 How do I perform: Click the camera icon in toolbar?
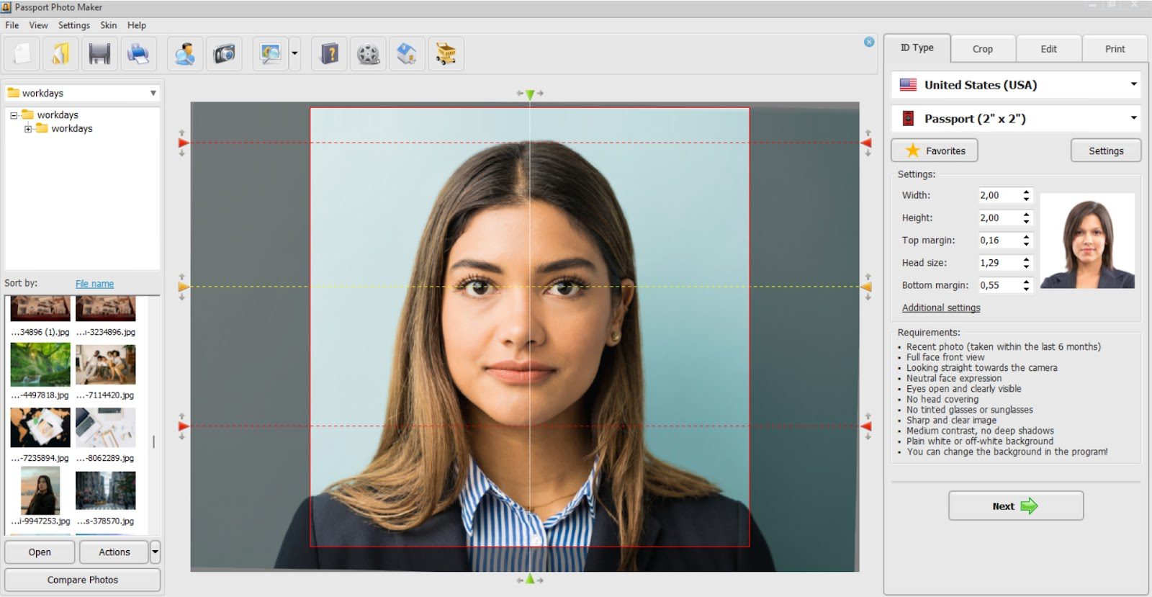click(x=224, y=54)
